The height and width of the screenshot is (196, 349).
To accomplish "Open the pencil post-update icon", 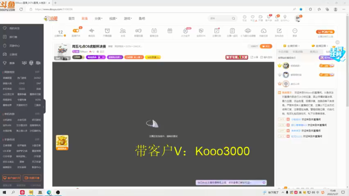I will tap(279, 30).
